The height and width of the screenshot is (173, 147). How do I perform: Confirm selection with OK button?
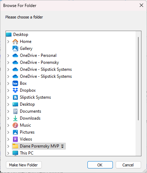click(x=100, y=165)
